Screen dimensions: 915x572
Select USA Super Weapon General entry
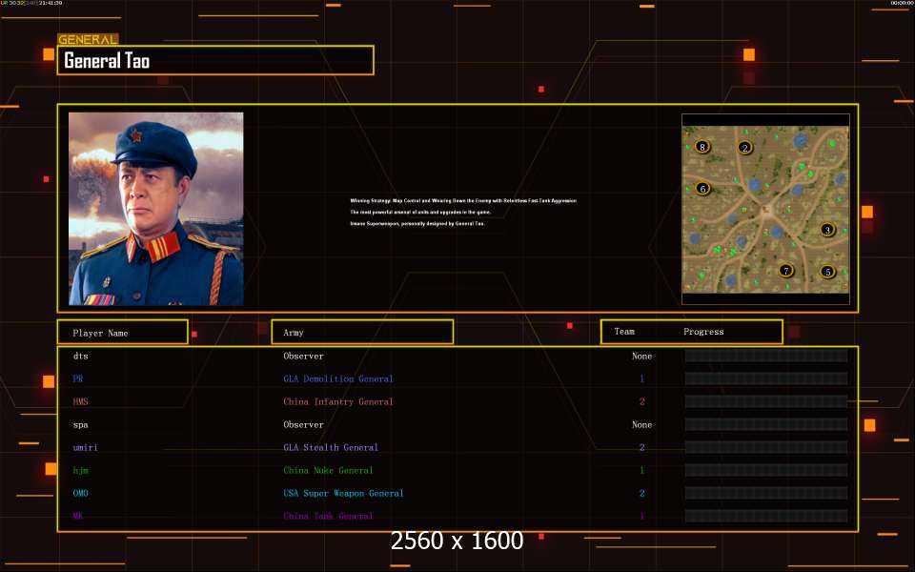pyautogui.click(x=343, y=493)
